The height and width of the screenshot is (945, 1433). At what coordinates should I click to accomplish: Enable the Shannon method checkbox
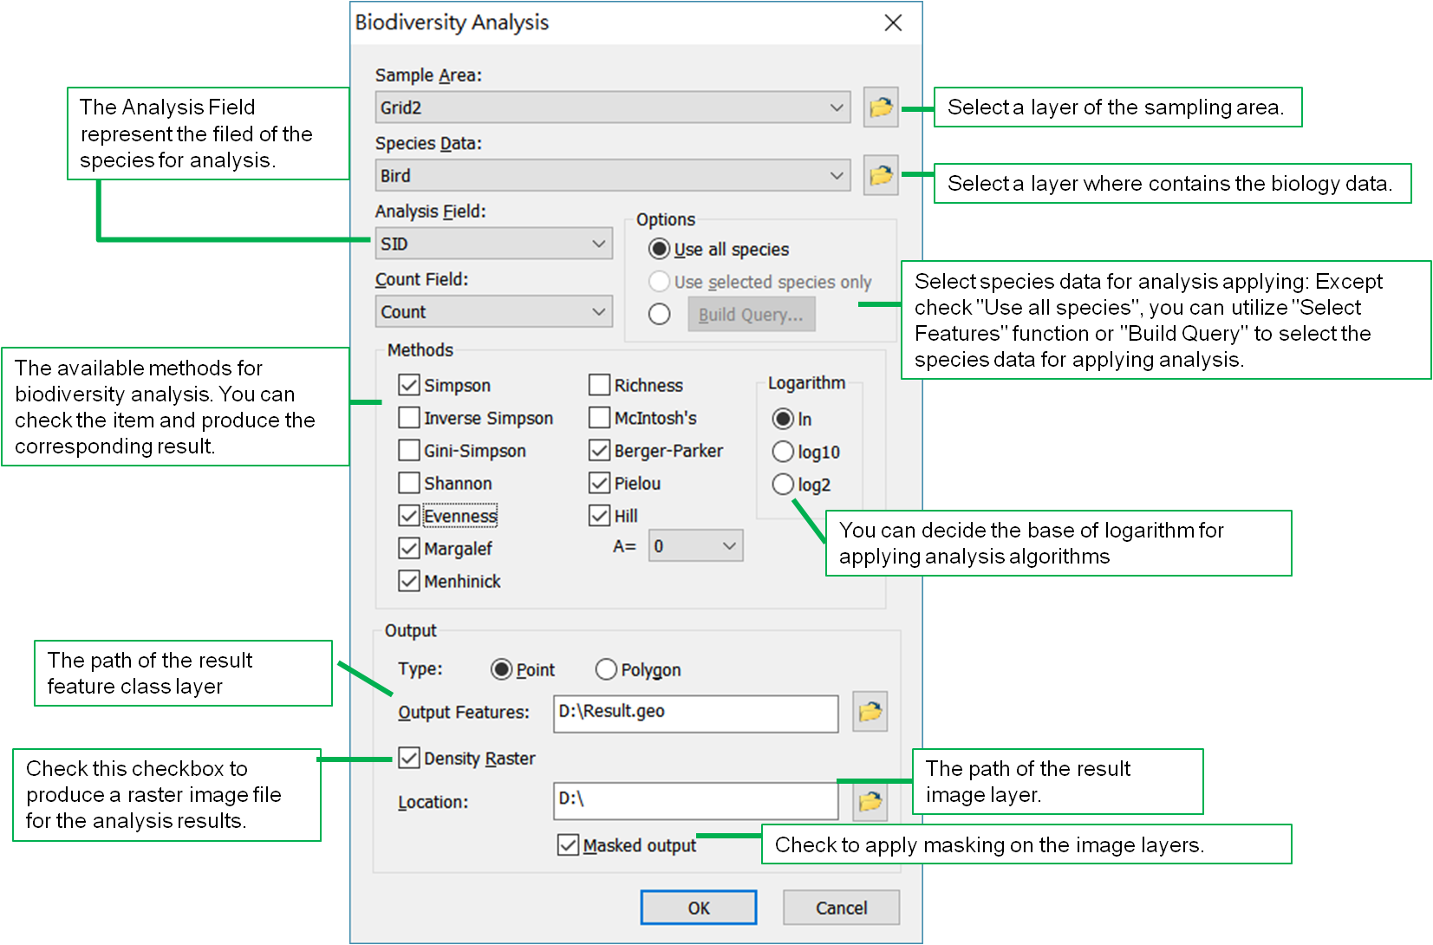(409, 483)
